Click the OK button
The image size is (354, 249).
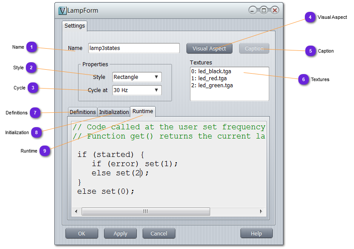pyautogui.click(x=82, y=234)
